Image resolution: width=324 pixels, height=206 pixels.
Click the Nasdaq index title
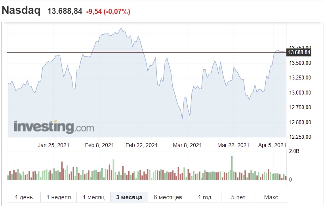21,11
